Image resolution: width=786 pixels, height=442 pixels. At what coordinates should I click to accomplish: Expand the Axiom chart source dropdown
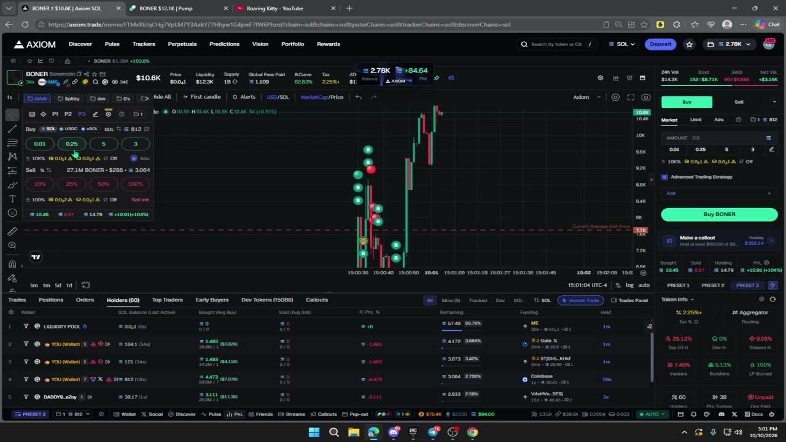[x=586, y=97]
